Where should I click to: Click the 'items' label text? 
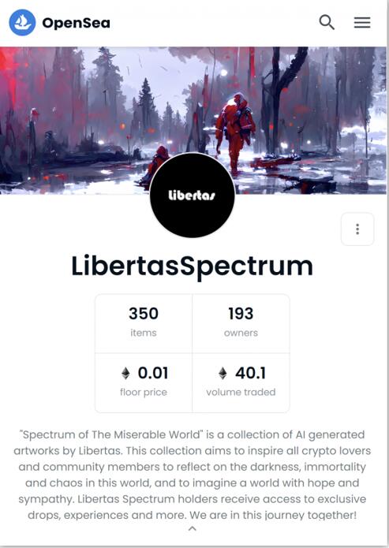(144, 333)
